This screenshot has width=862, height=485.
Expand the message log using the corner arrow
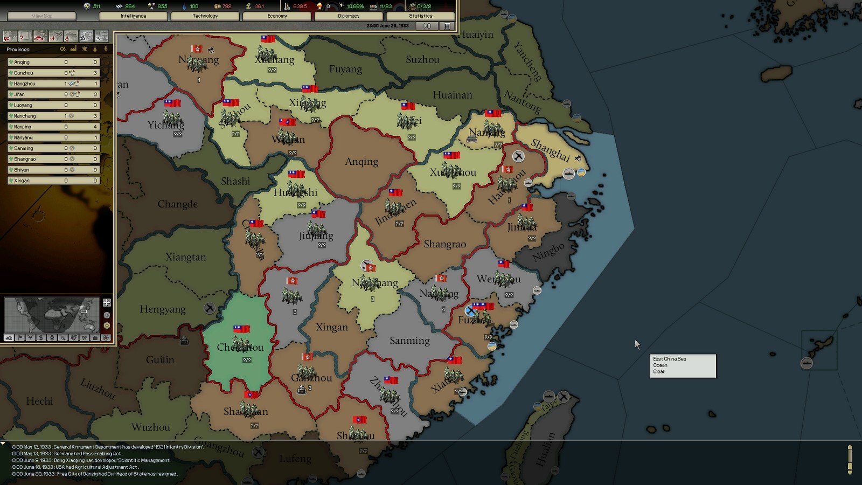click(x=3, y=444)
